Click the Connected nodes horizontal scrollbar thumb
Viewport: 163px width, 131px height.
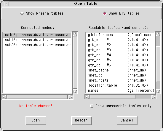(37, 97)
